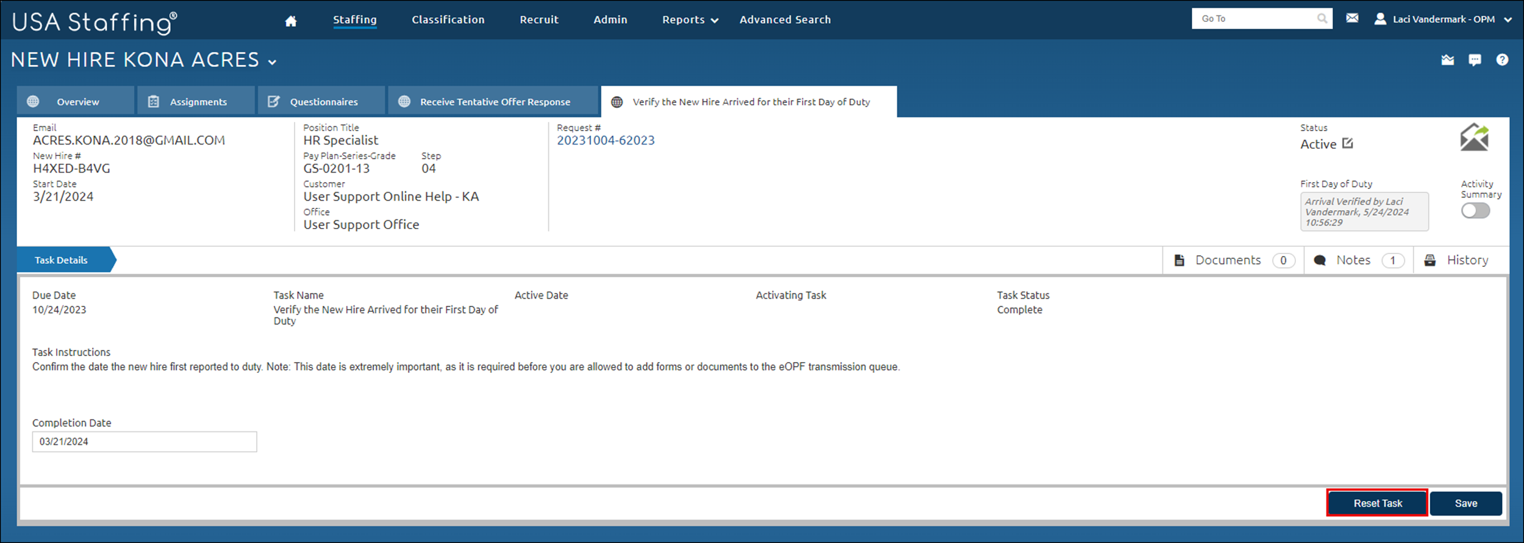Screen dimensions: 1524x543
Task: Select Verify the New Hire Arrived tab
Action: pyautogui.click(x=749, y=101)
